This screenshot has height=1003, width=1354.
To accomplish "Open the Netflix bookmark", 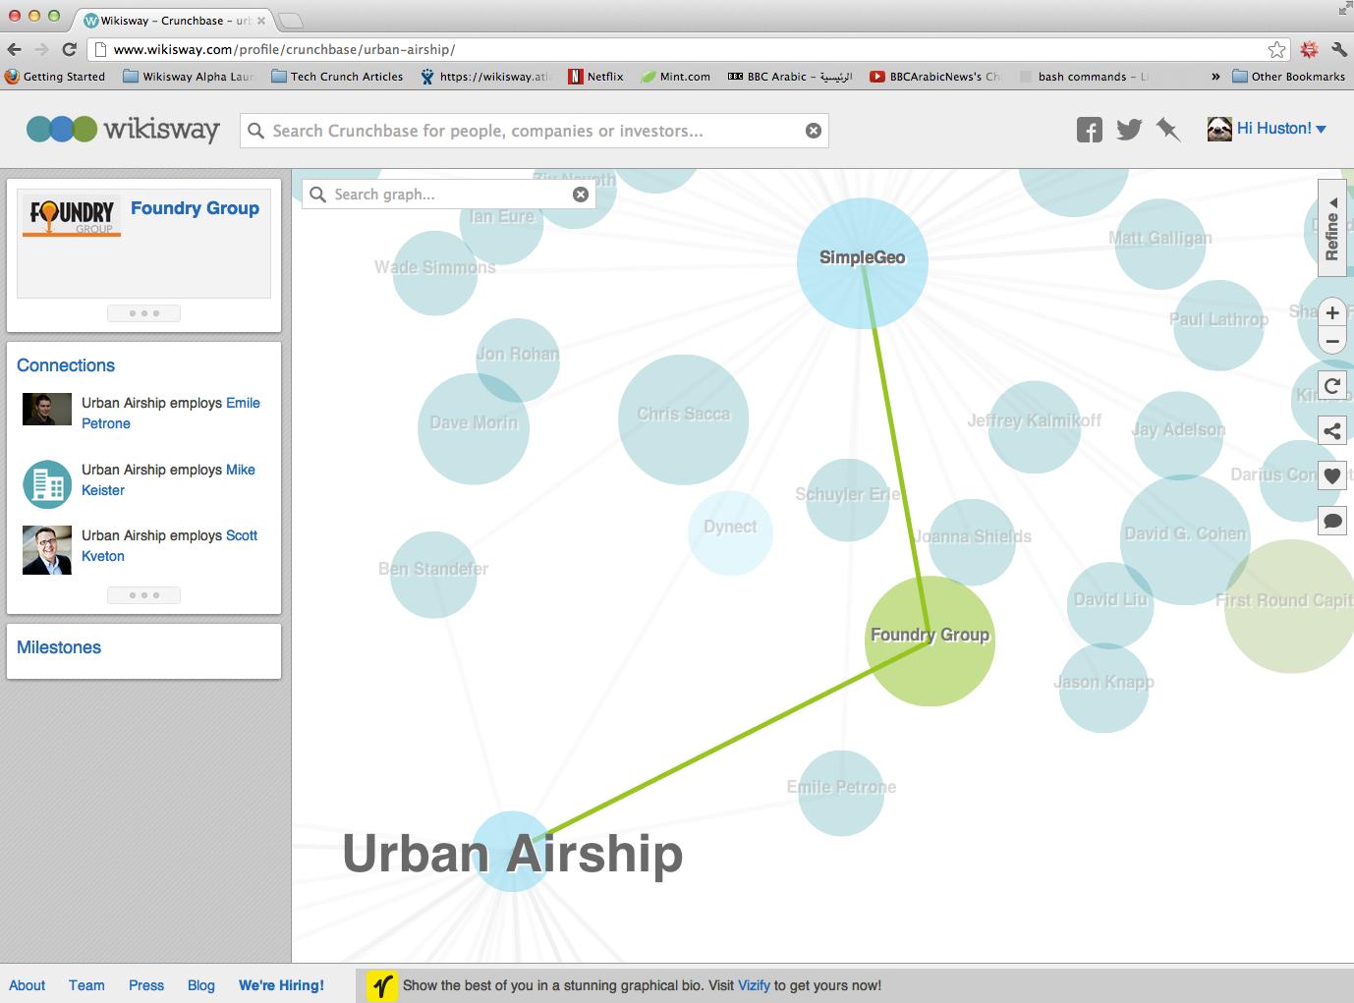I will (595, 77).
